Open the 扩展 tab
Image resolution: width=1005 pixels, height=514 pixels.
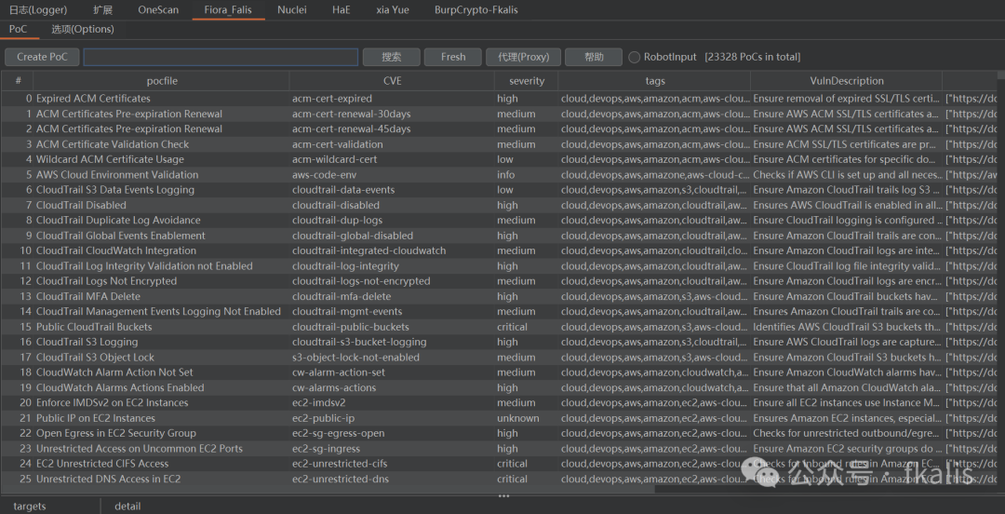(x=102, y=9)
